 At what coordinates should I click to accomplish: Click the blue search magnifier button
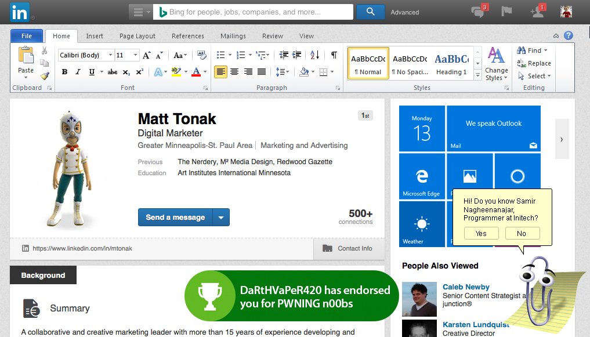[x=370, y=12]
